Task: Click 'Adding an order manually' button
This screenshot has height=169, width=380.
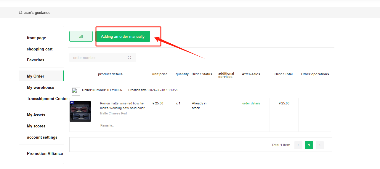Action: tap(123, 36)
